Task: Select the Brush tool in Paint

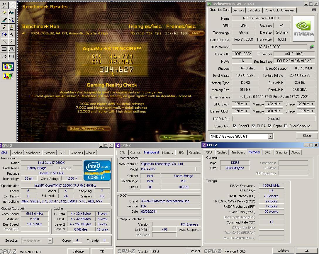Action: [12, 27]
